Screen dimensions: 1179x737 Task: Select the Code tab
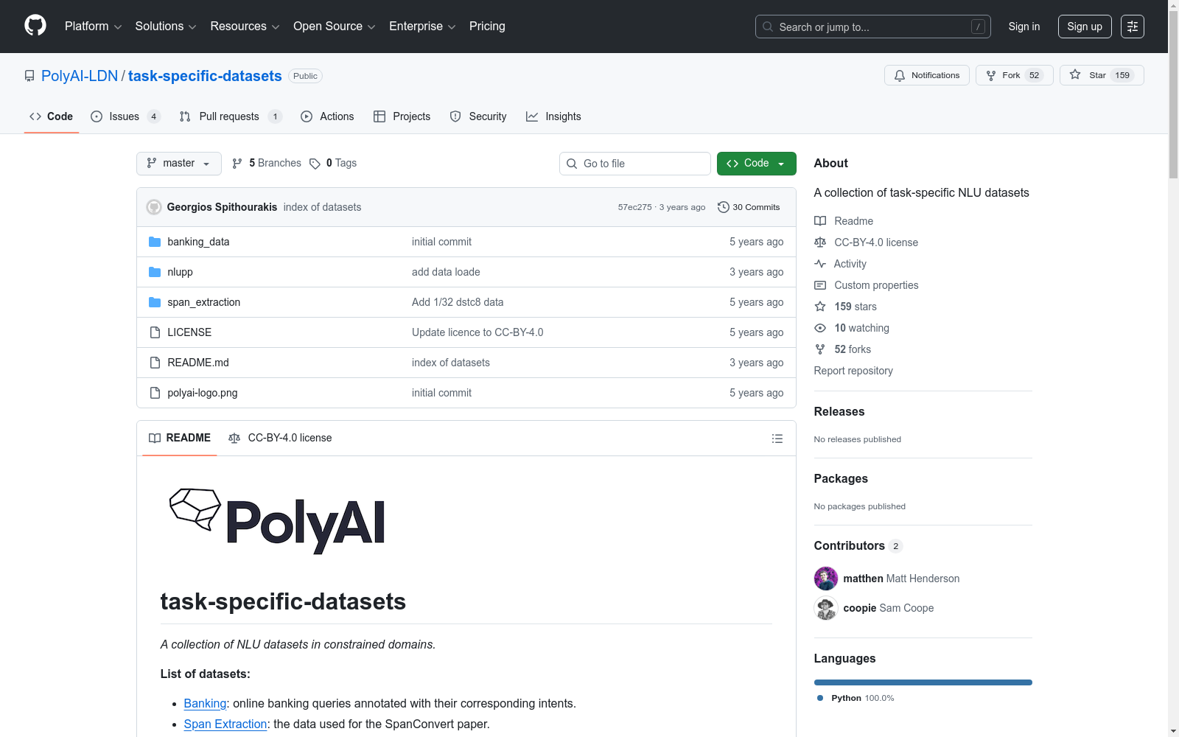point(51,116)
